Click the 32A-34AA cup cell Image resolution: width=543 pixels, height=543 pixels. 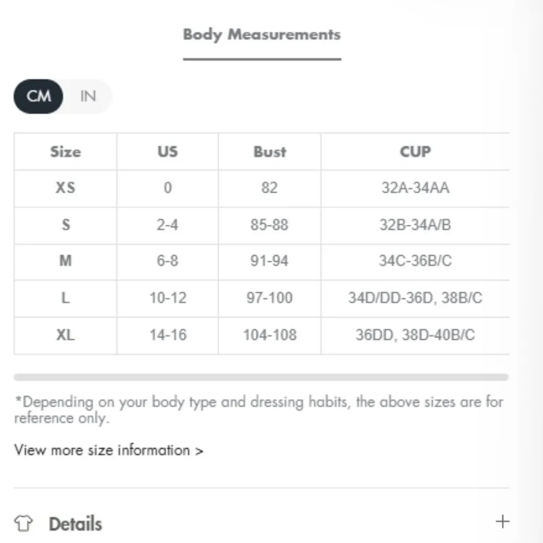[x=415, y=188]
